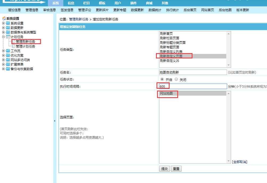Image resolution: width=267 pixels, height=183 pixels.
Task: Open the 模板 top menu tab
Action: (x=102, y=3)
